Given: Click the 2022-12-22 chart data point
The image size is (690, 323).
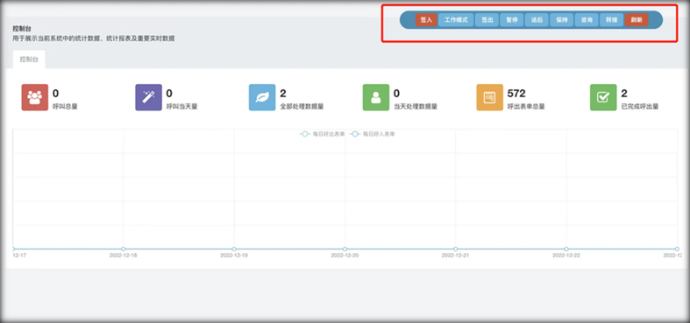Looking at the screenshot, I should (566, 249).
